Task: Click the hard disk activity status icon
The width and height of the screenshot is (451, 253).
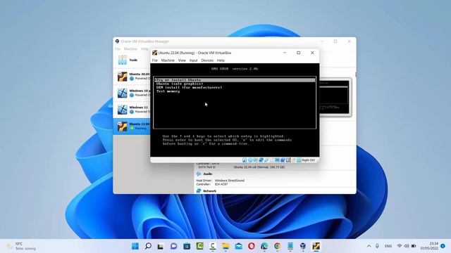Action: pos(245,160)
